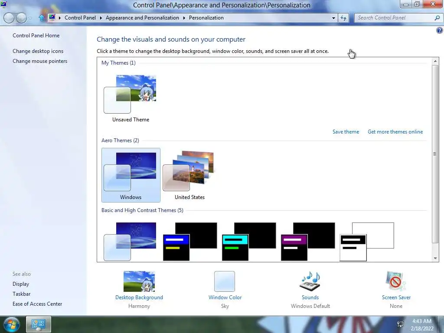Open Control Panel Home link

(x=36, y=36)
